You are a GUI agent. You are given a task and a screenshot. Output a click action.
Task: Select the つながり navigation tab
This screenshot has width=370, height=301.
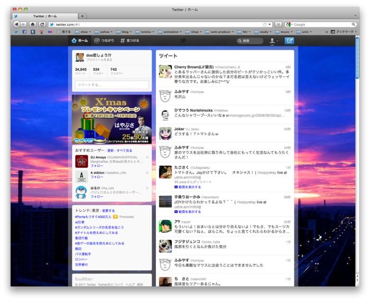coord(104,41)
